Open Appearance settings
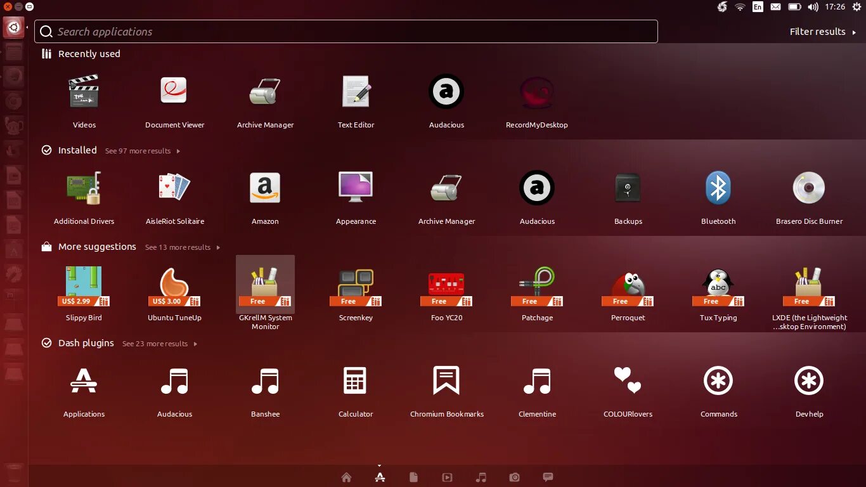Viewport: 866px width, 487px height. pos(356,197)
